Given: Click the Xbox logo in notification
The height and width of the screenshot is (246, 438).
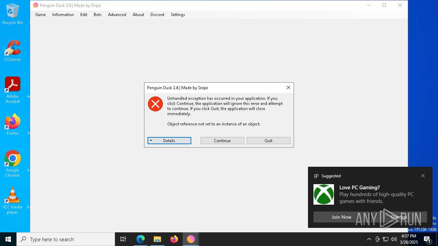Looking at the screenshot, I should tap(324, 194).
